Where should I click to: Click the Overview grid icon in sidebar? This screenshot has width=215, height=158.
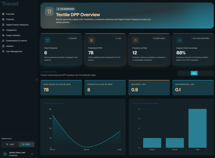point(3,14)
